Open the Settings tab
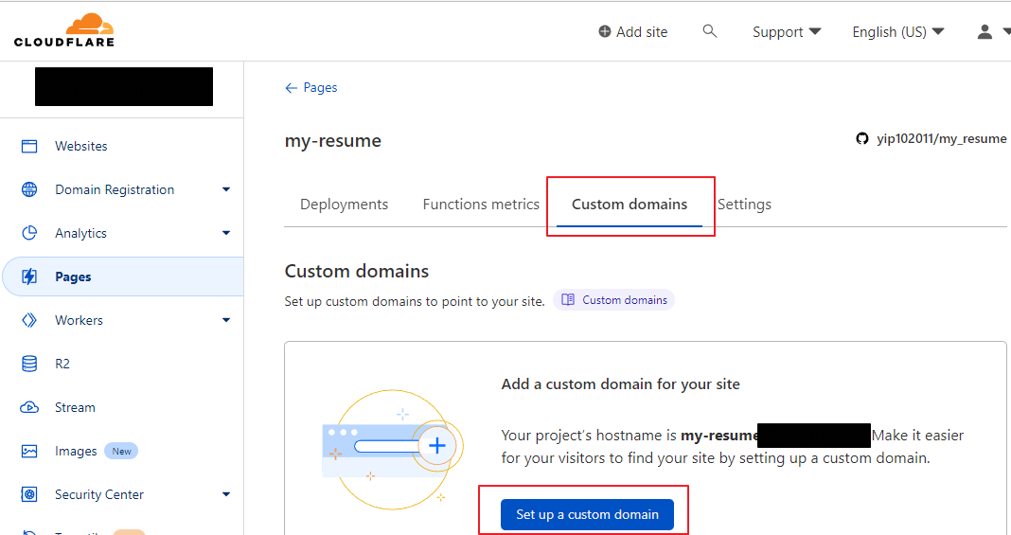This screenshot has height=535, width=1011. [744, 204]
